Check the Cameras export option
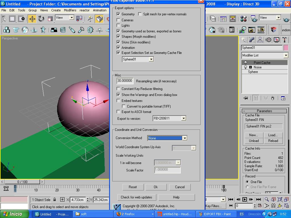Screen dimensions: 291x218 (118, 20)
